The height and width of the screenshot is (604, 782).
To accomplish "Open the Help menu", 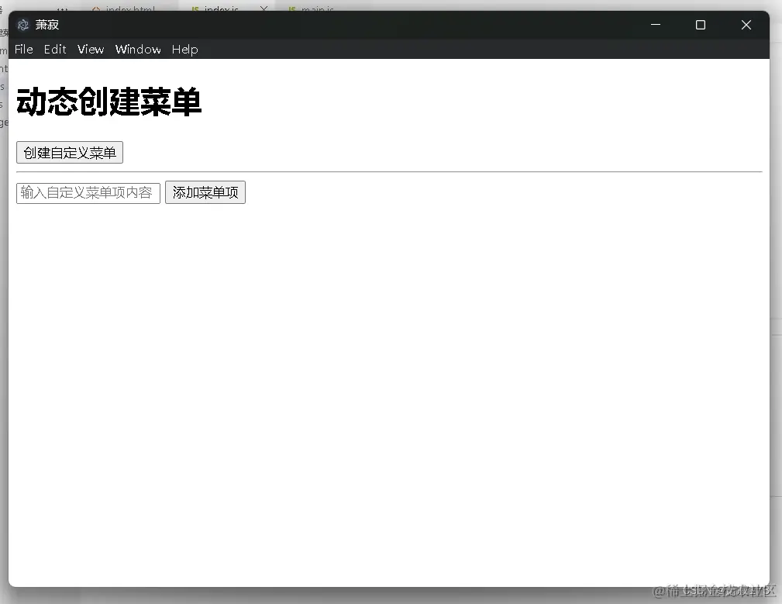I will tap(184, 49).
